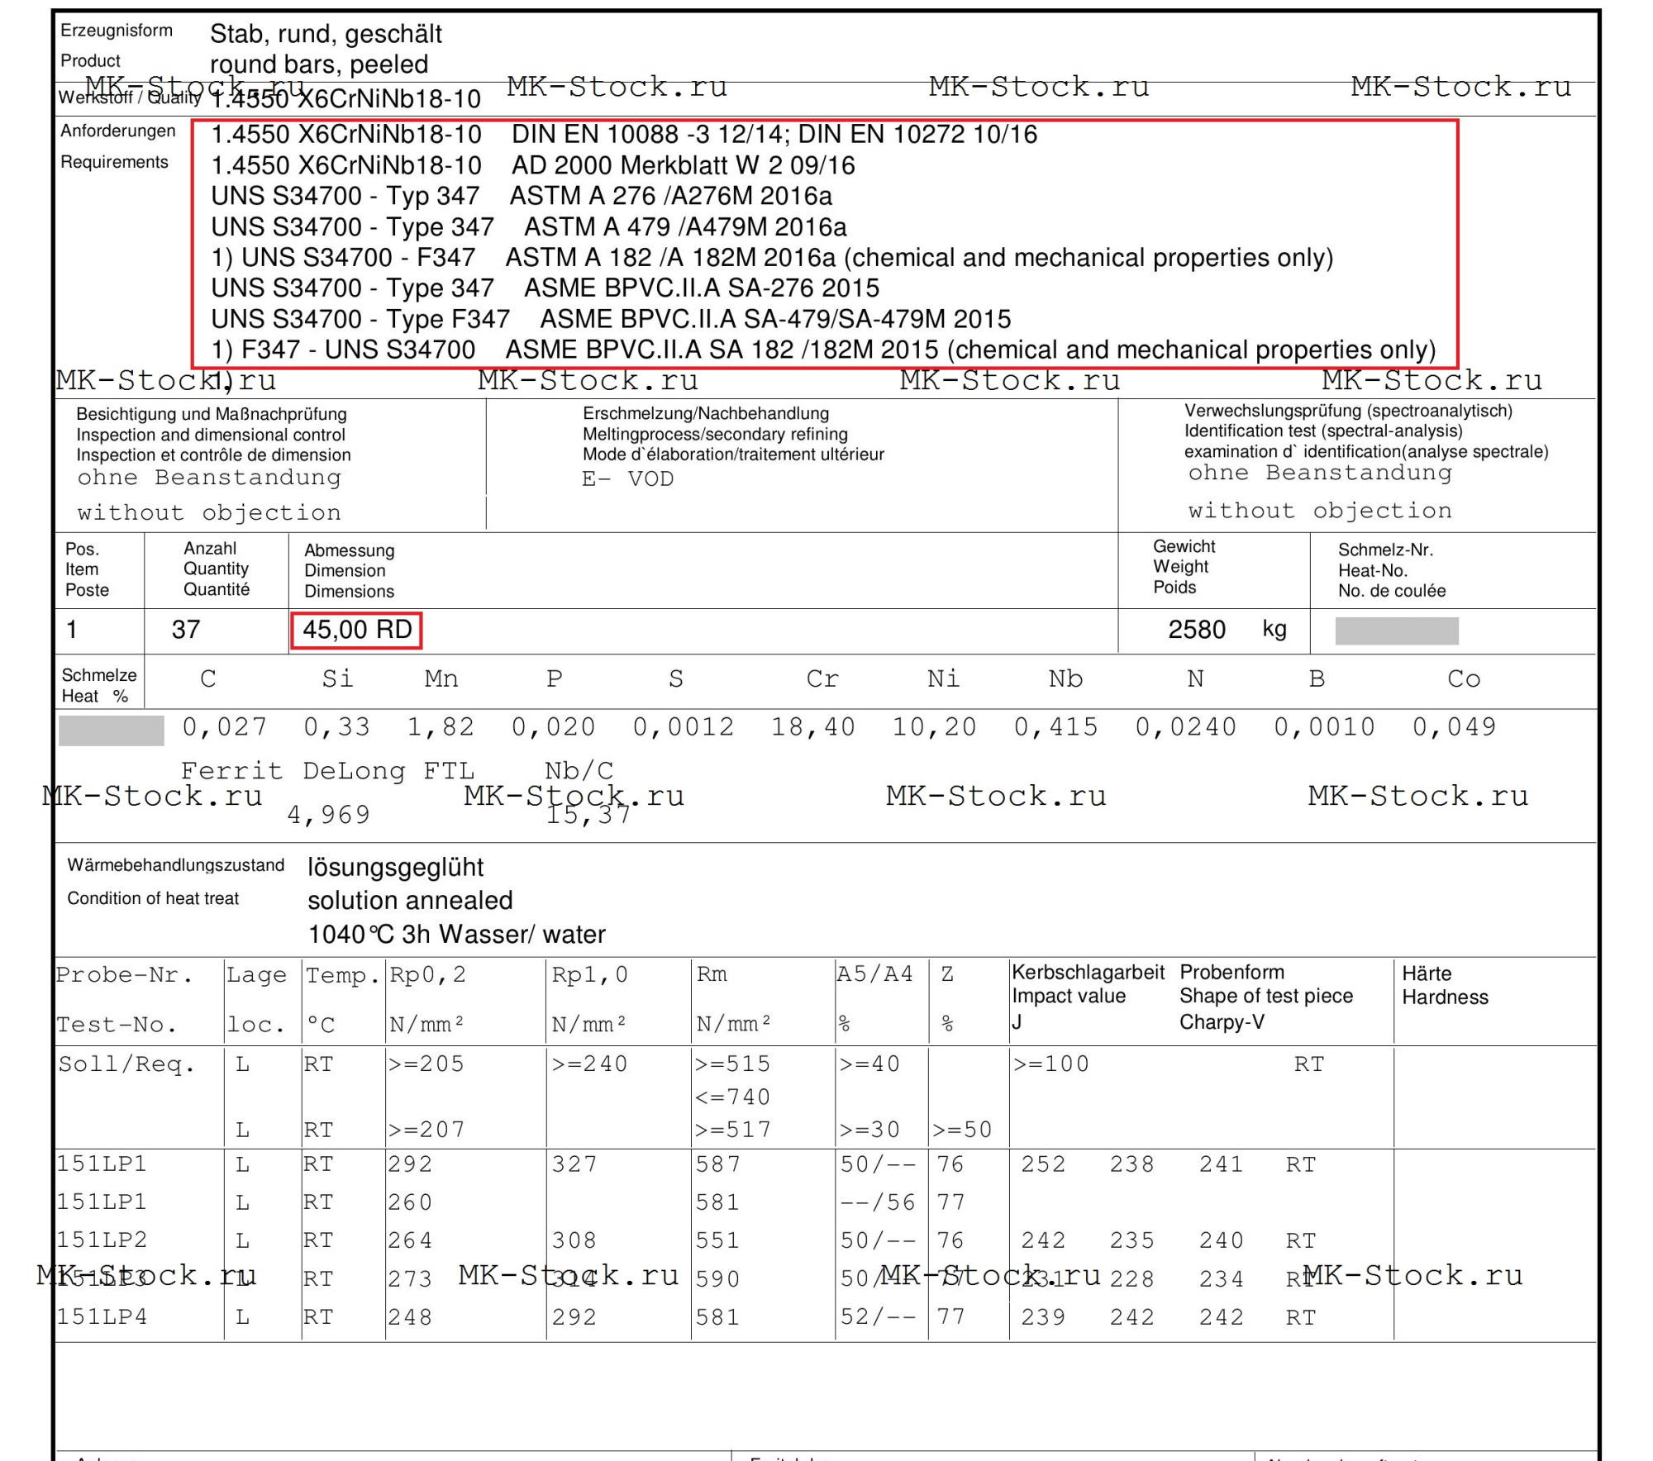The height and width of the screenshot is (1461, 1653).
Task: Click the product text 'round bars, peeled'
Action: click(x=319, y=64)
